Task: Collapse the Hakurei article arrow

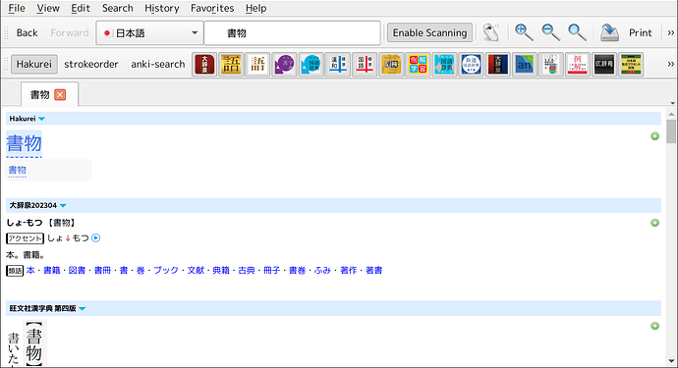Action: [41, 119]
